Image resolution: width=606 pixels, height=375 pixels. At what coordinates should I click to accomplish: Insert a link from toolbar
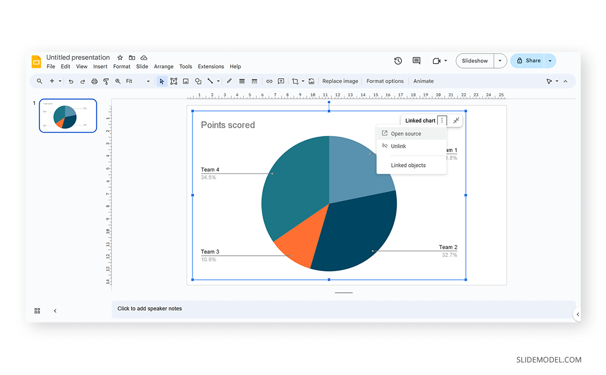click(x=269, y=81)
